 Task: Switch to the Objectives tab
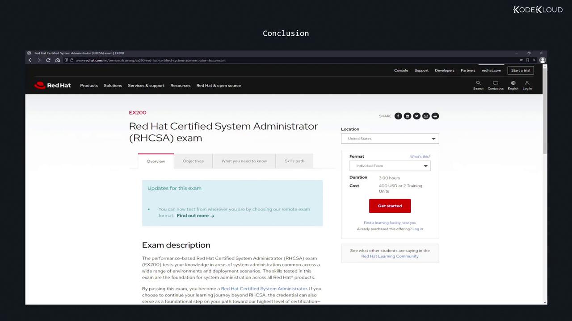(x=193, y=161)
